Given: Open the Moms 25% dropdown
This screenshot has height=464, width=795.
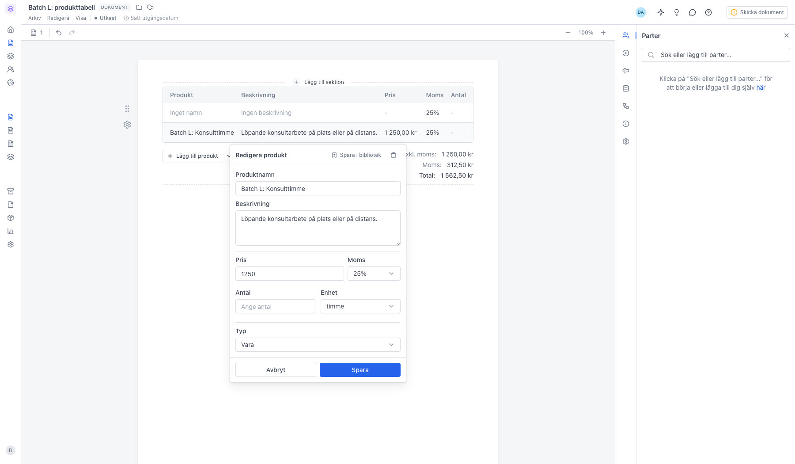Looking at the screenshot, I should coord(374,274).
